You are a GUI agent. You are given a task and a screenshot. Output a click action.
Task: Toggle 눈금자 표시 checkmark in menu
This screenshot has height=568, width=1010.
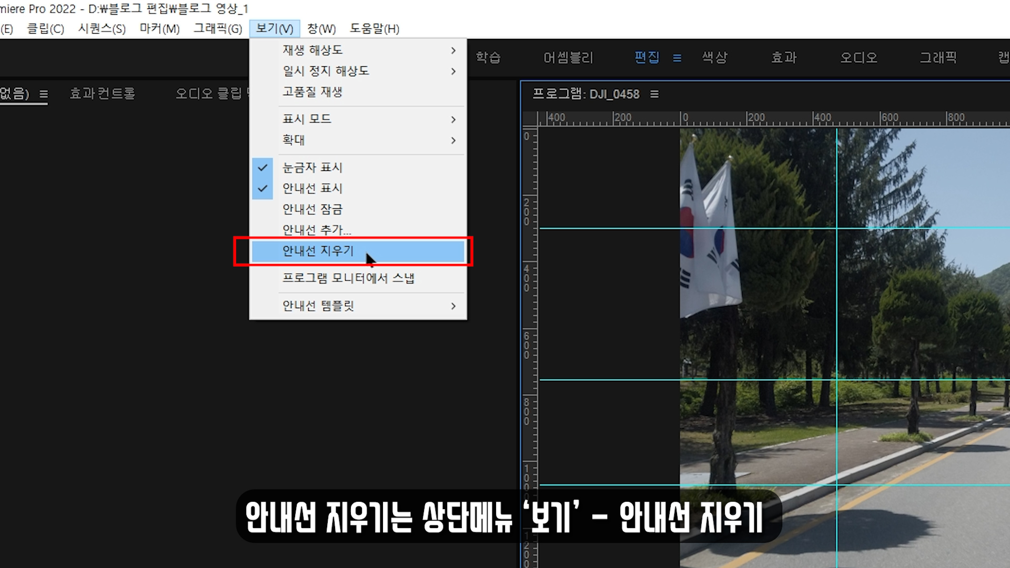312,167
